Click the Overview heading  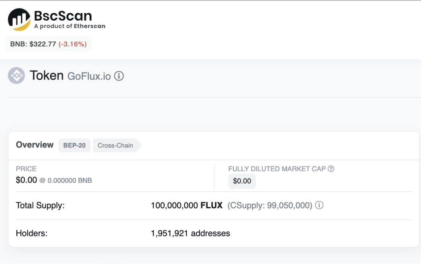pos(35,145)
